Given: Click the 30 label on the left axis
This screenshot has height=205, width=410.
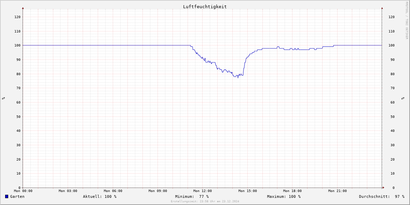Looking at the screenshot, I should pyautogui.click(x=18, y=145).
